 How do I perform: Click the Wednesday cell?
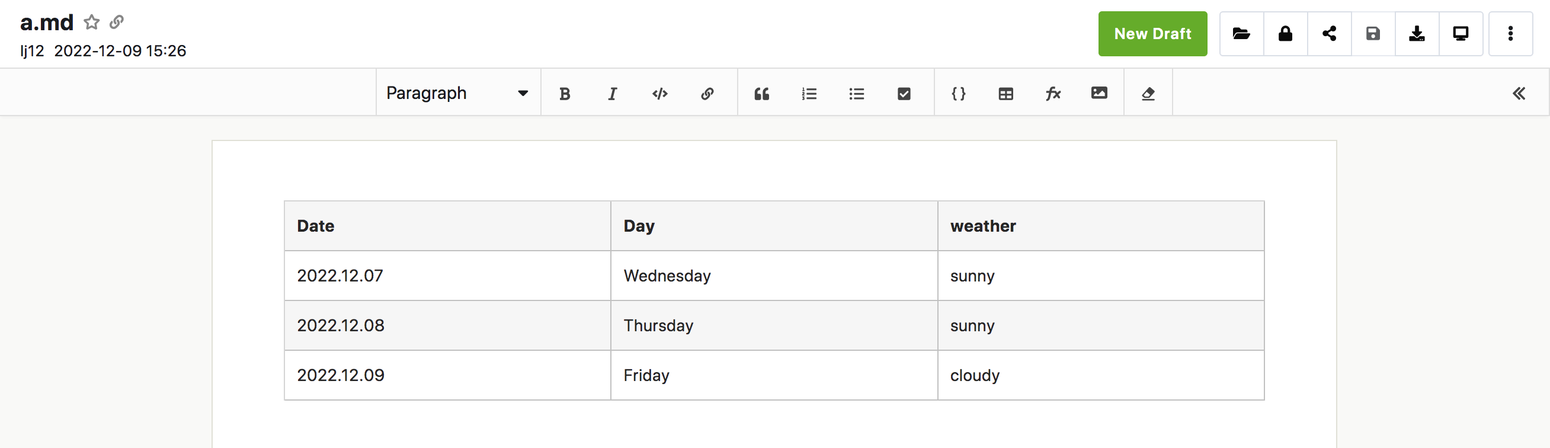(774, 276)
